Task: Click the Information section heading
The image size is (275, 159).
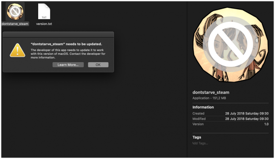Action: coord(203,107)
